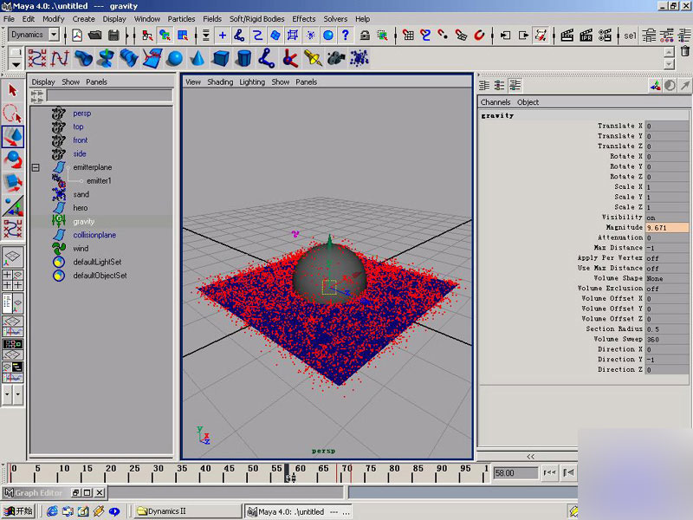Click the cube primitive shelf icon
693x520 pixels.
point(221,59)
